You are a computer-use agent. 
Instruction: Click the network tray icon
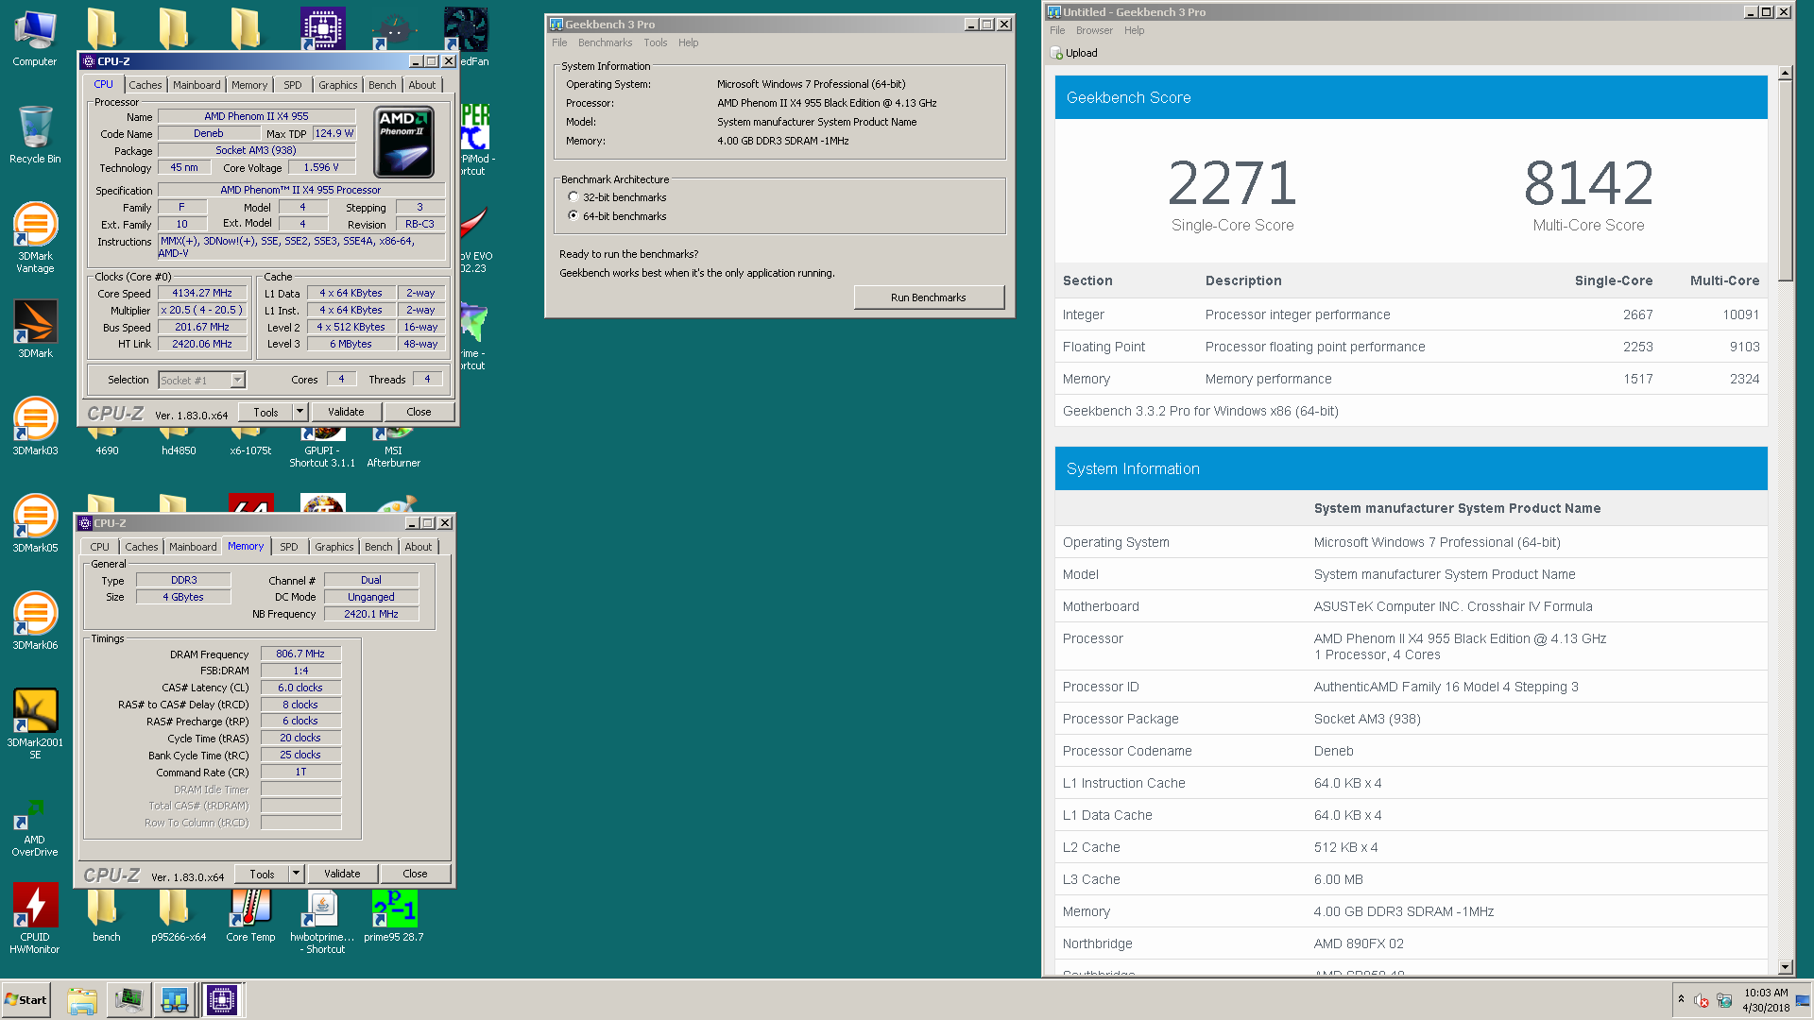1724,1000
